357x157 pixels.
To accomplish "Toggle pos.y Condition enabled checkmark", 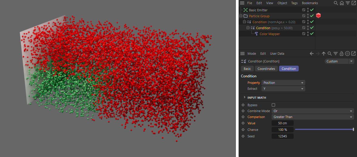I will (x=312, y=28).
